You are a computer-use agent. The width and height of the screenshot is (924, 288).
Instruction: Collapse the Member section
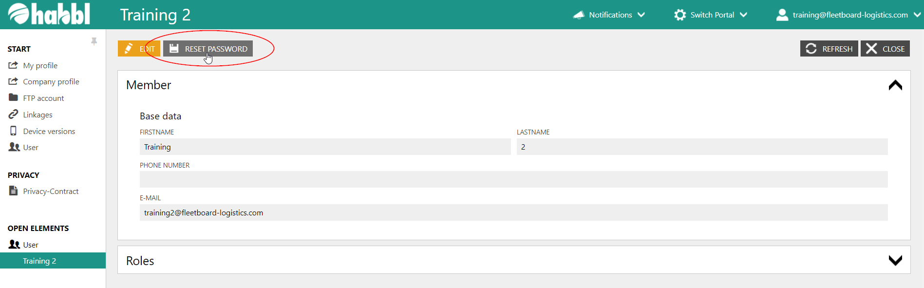click(895, 85)
